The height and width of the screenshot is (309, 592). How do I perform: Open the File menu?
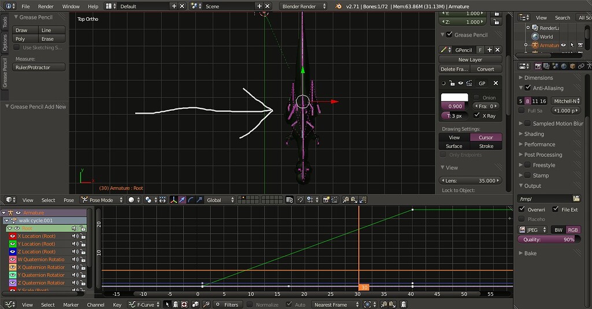[x=25, y=6]
